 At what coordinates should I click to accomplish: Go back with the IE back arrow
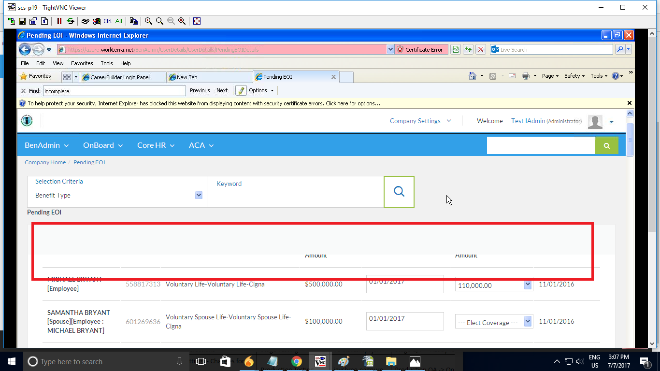(x=25, y=50)
